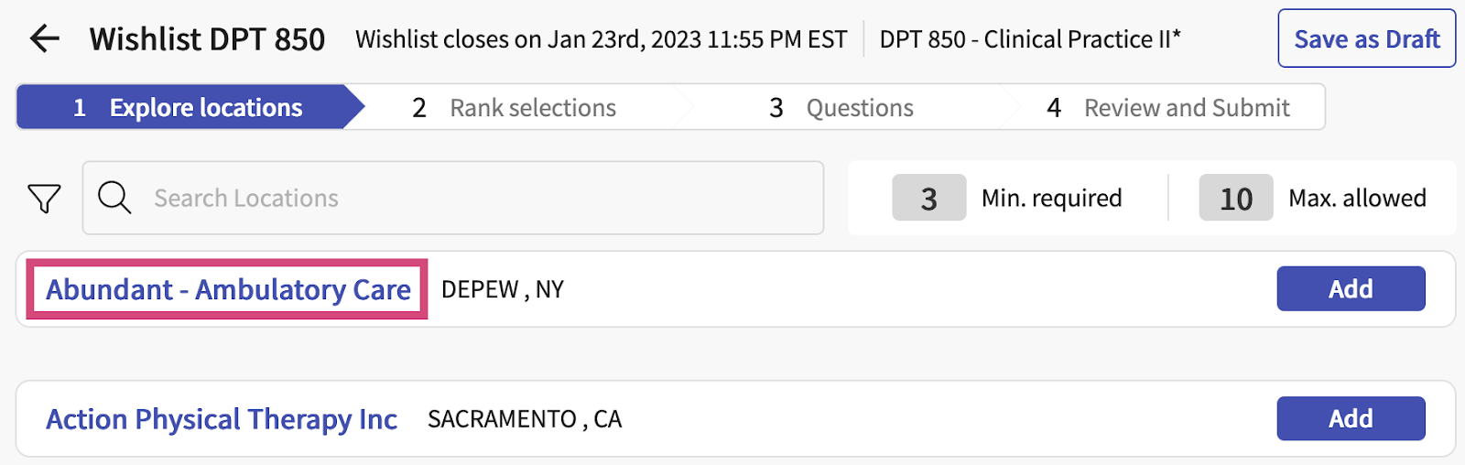Open the Review and Submit step
Image resolution: width=1465 pixels, height=465 pixels.
[1167, 108]
